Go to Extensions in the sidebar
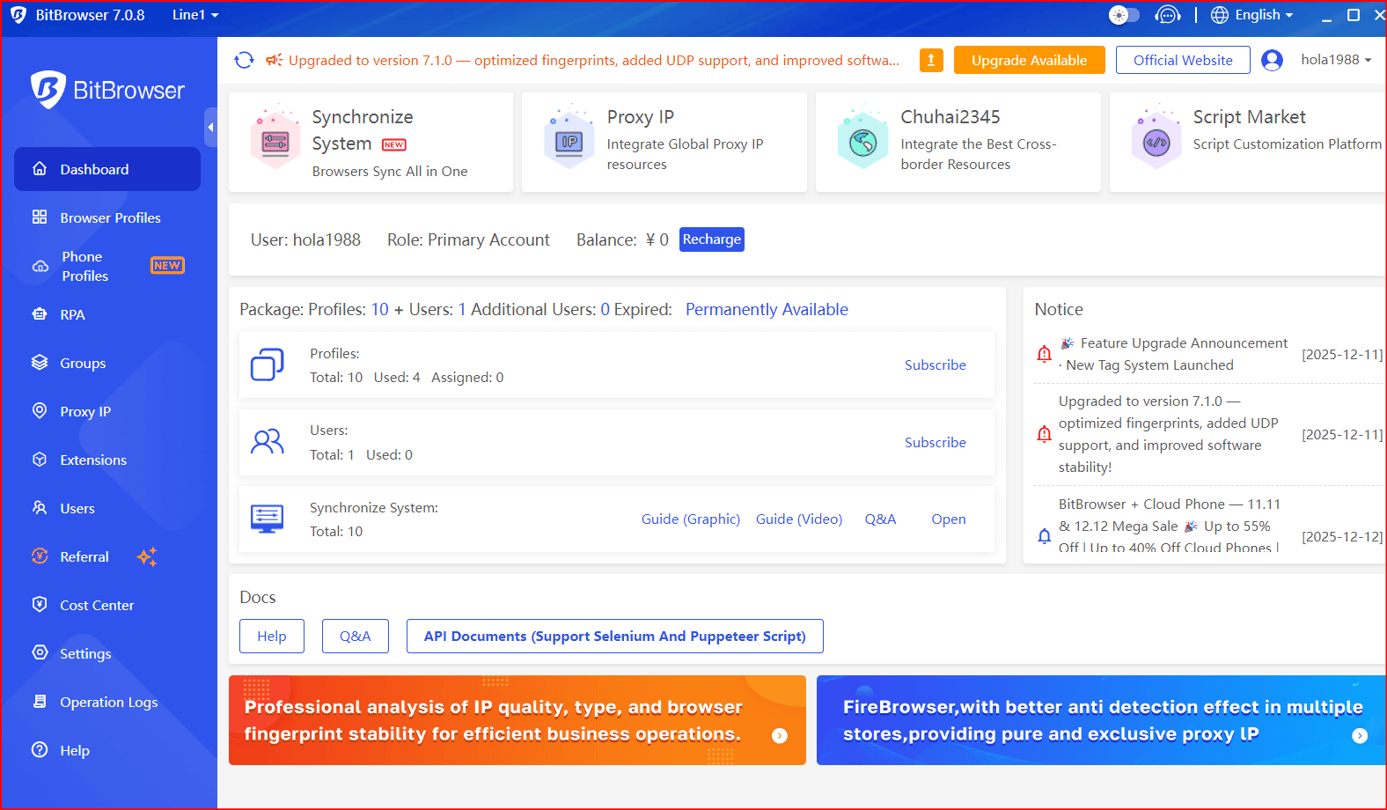The width and height of the screenshot is (1387, 810). pos(93,460)
